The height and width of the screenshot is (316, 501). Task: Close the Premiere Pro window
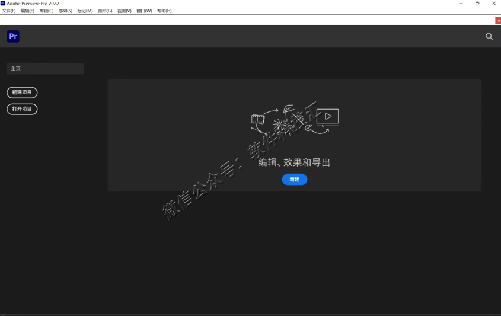pyautogui.click(x=493, y=4)
